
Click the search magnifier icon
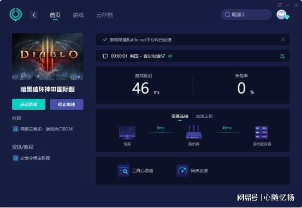pos(228,14)
